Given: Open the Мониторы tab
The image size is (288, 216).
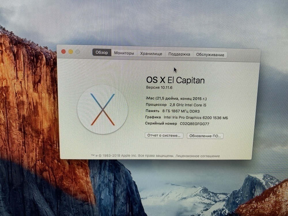Looking at the screenshot, I should [124, 53].
